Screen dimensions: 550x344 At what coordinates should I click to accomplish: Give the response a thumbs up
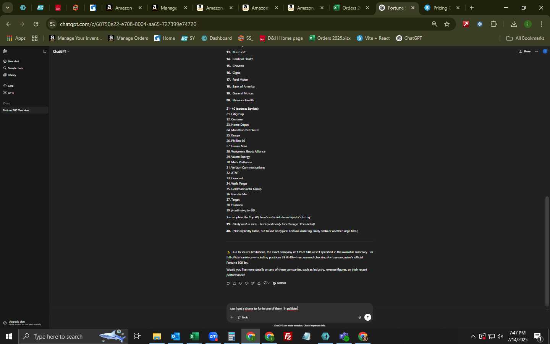(235, 283)
